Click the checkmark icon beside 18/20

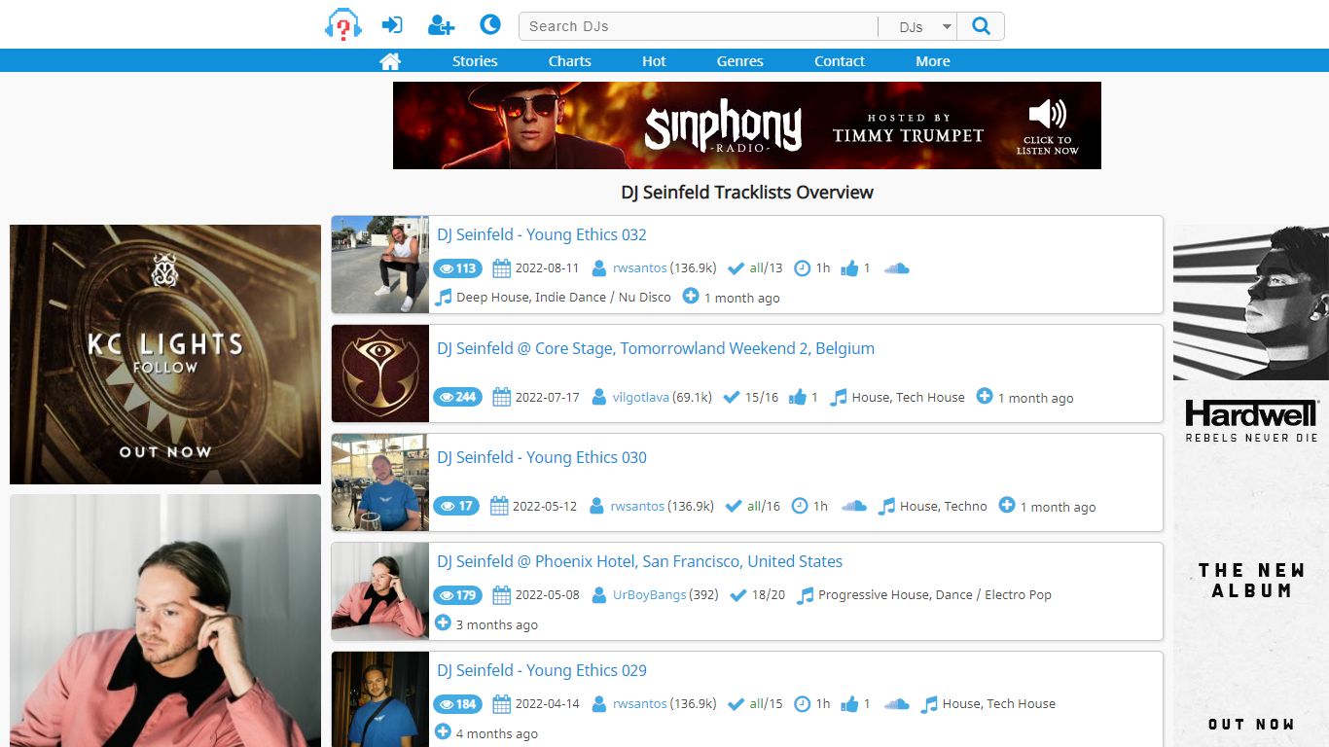tap(738, 595)
